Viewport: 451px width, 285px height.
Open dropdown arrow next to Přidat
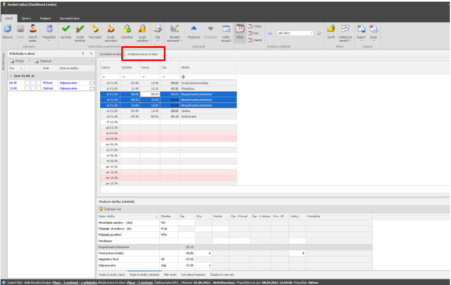tap(29, 61)
